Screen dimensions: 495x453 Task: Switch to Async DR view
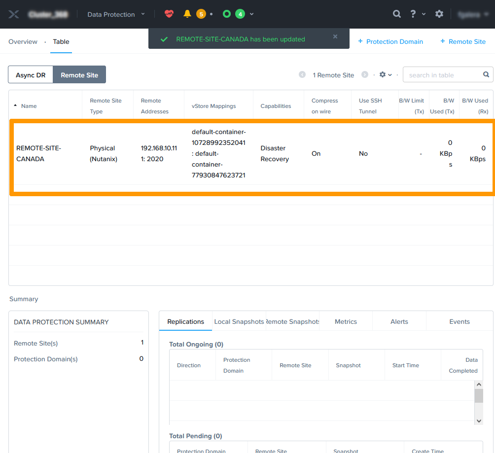(x=31, y=75)
